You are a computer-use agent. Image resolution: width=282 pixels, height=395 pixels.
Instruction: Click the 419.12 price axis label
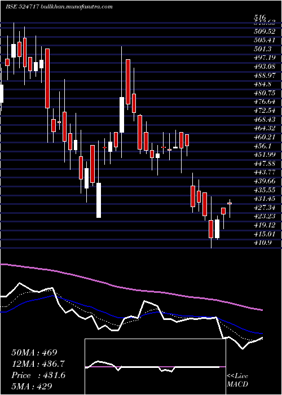[265, 225]
